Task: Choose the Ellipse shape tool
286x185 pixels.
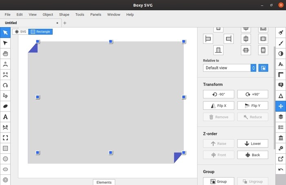Action: tap(5, 170)
